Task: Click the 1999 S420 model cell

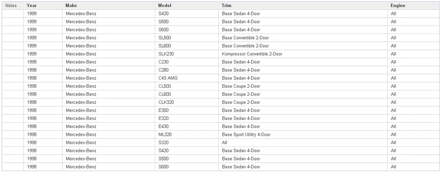Action: coord(187,14)
